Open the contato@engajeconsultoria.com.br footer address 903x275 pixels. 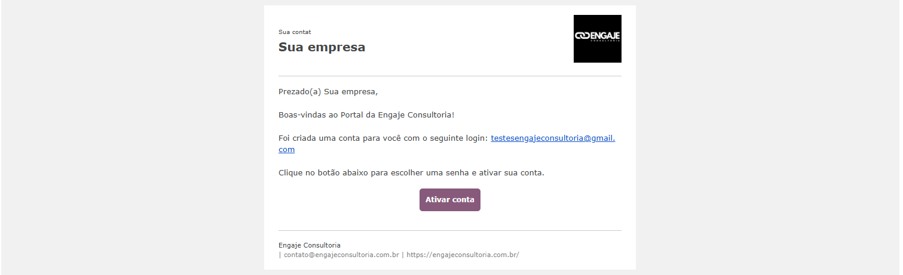click(x=341, y=255)
